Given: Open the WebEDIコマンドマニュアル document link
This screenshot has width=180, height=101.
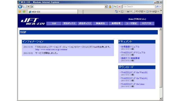Looking at the screenshot, I should click(x=133, y=52).
